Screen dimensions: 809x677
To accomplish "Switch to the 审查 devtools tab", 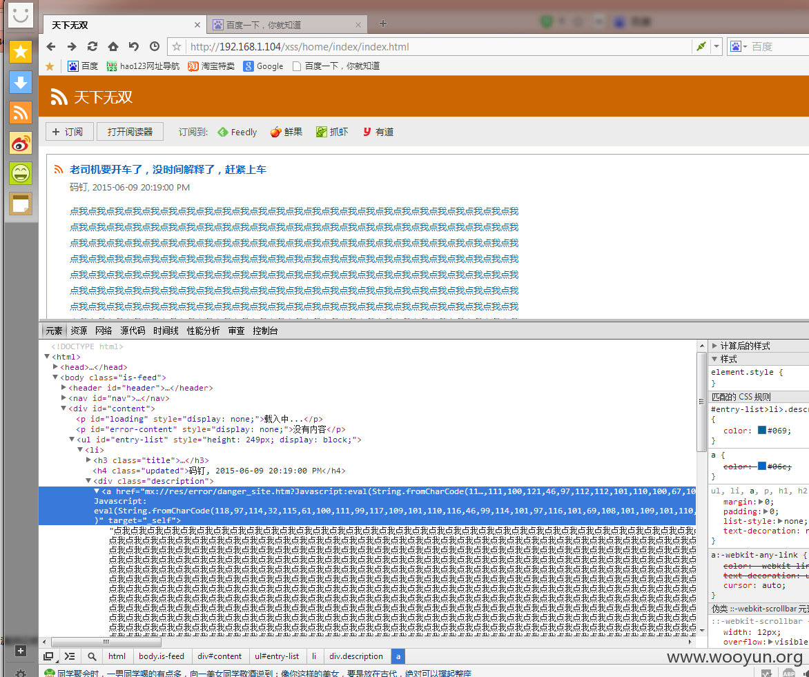I will [236, 331].
